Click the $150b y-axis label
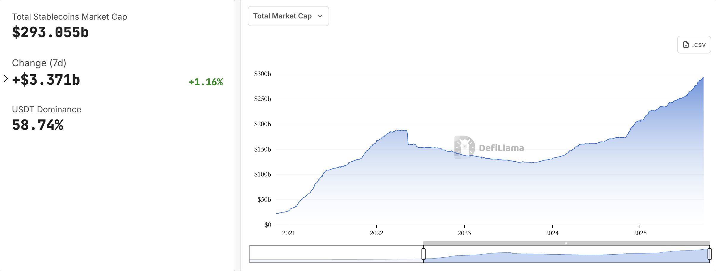 263,149
